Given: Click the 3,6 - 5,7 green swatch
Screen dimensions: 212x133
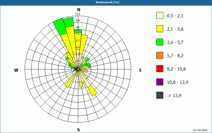Looking at the screenshot, I should click(x=160, y=42).
